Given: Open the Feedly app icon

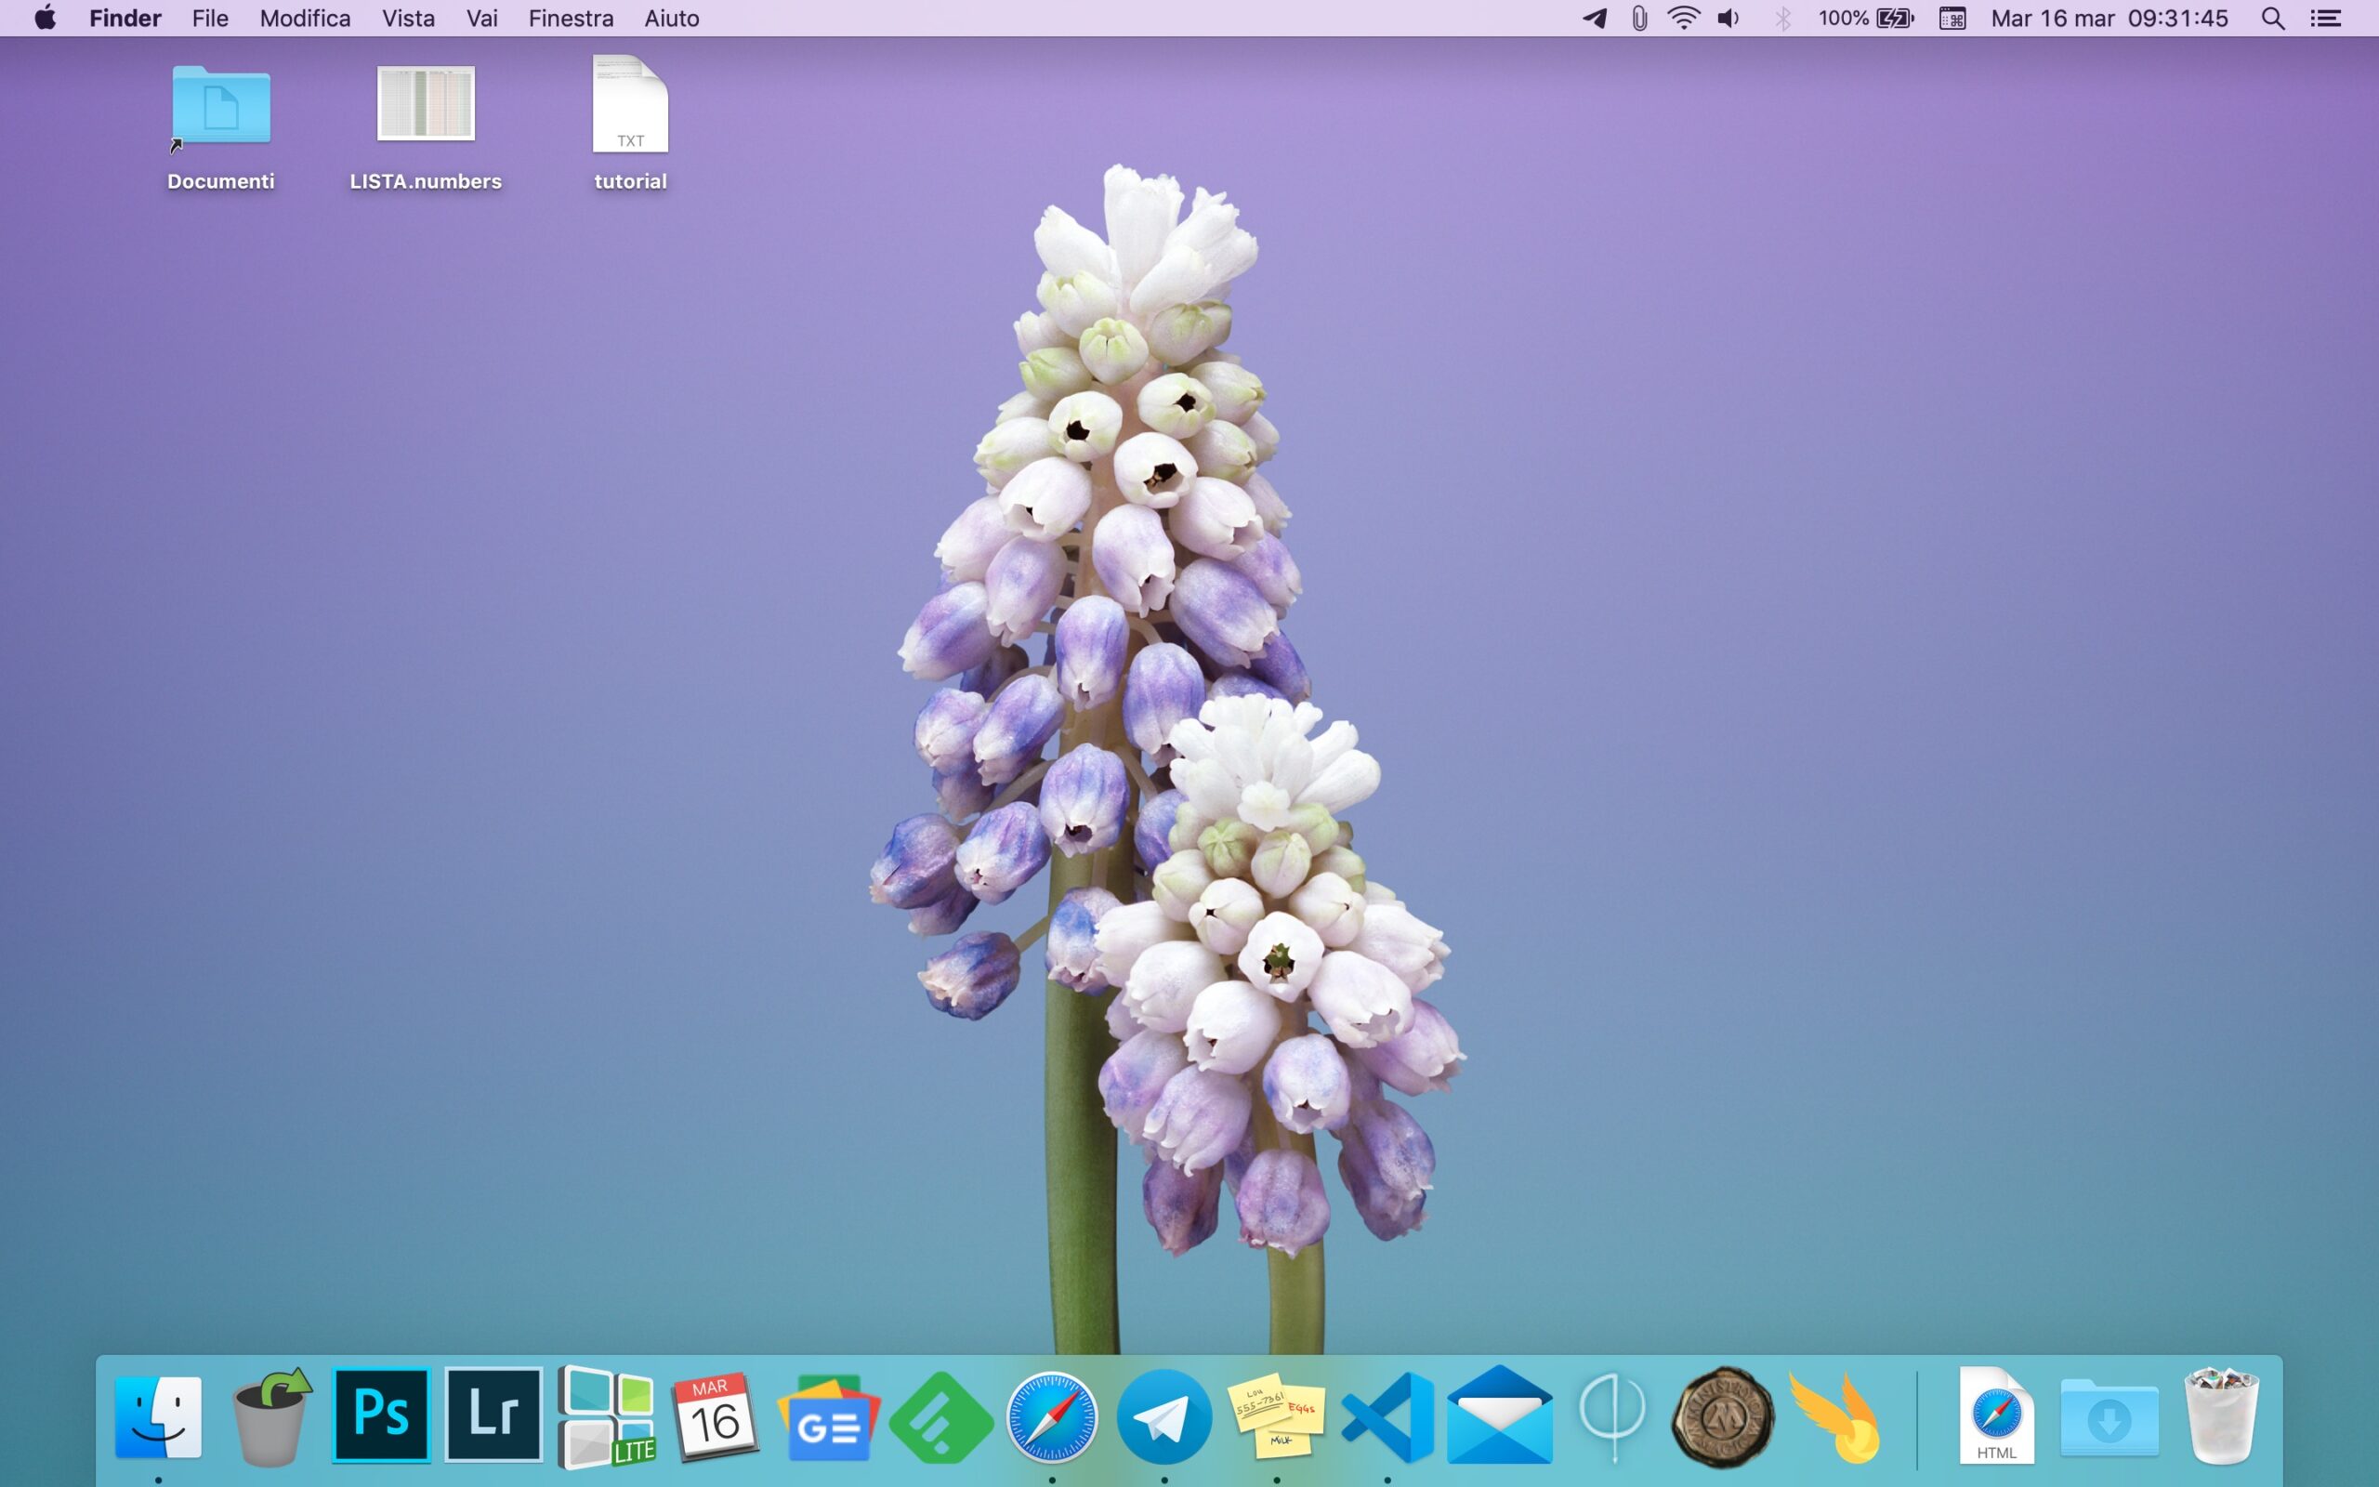Looking at the screenshot, I should [940, 1417].
